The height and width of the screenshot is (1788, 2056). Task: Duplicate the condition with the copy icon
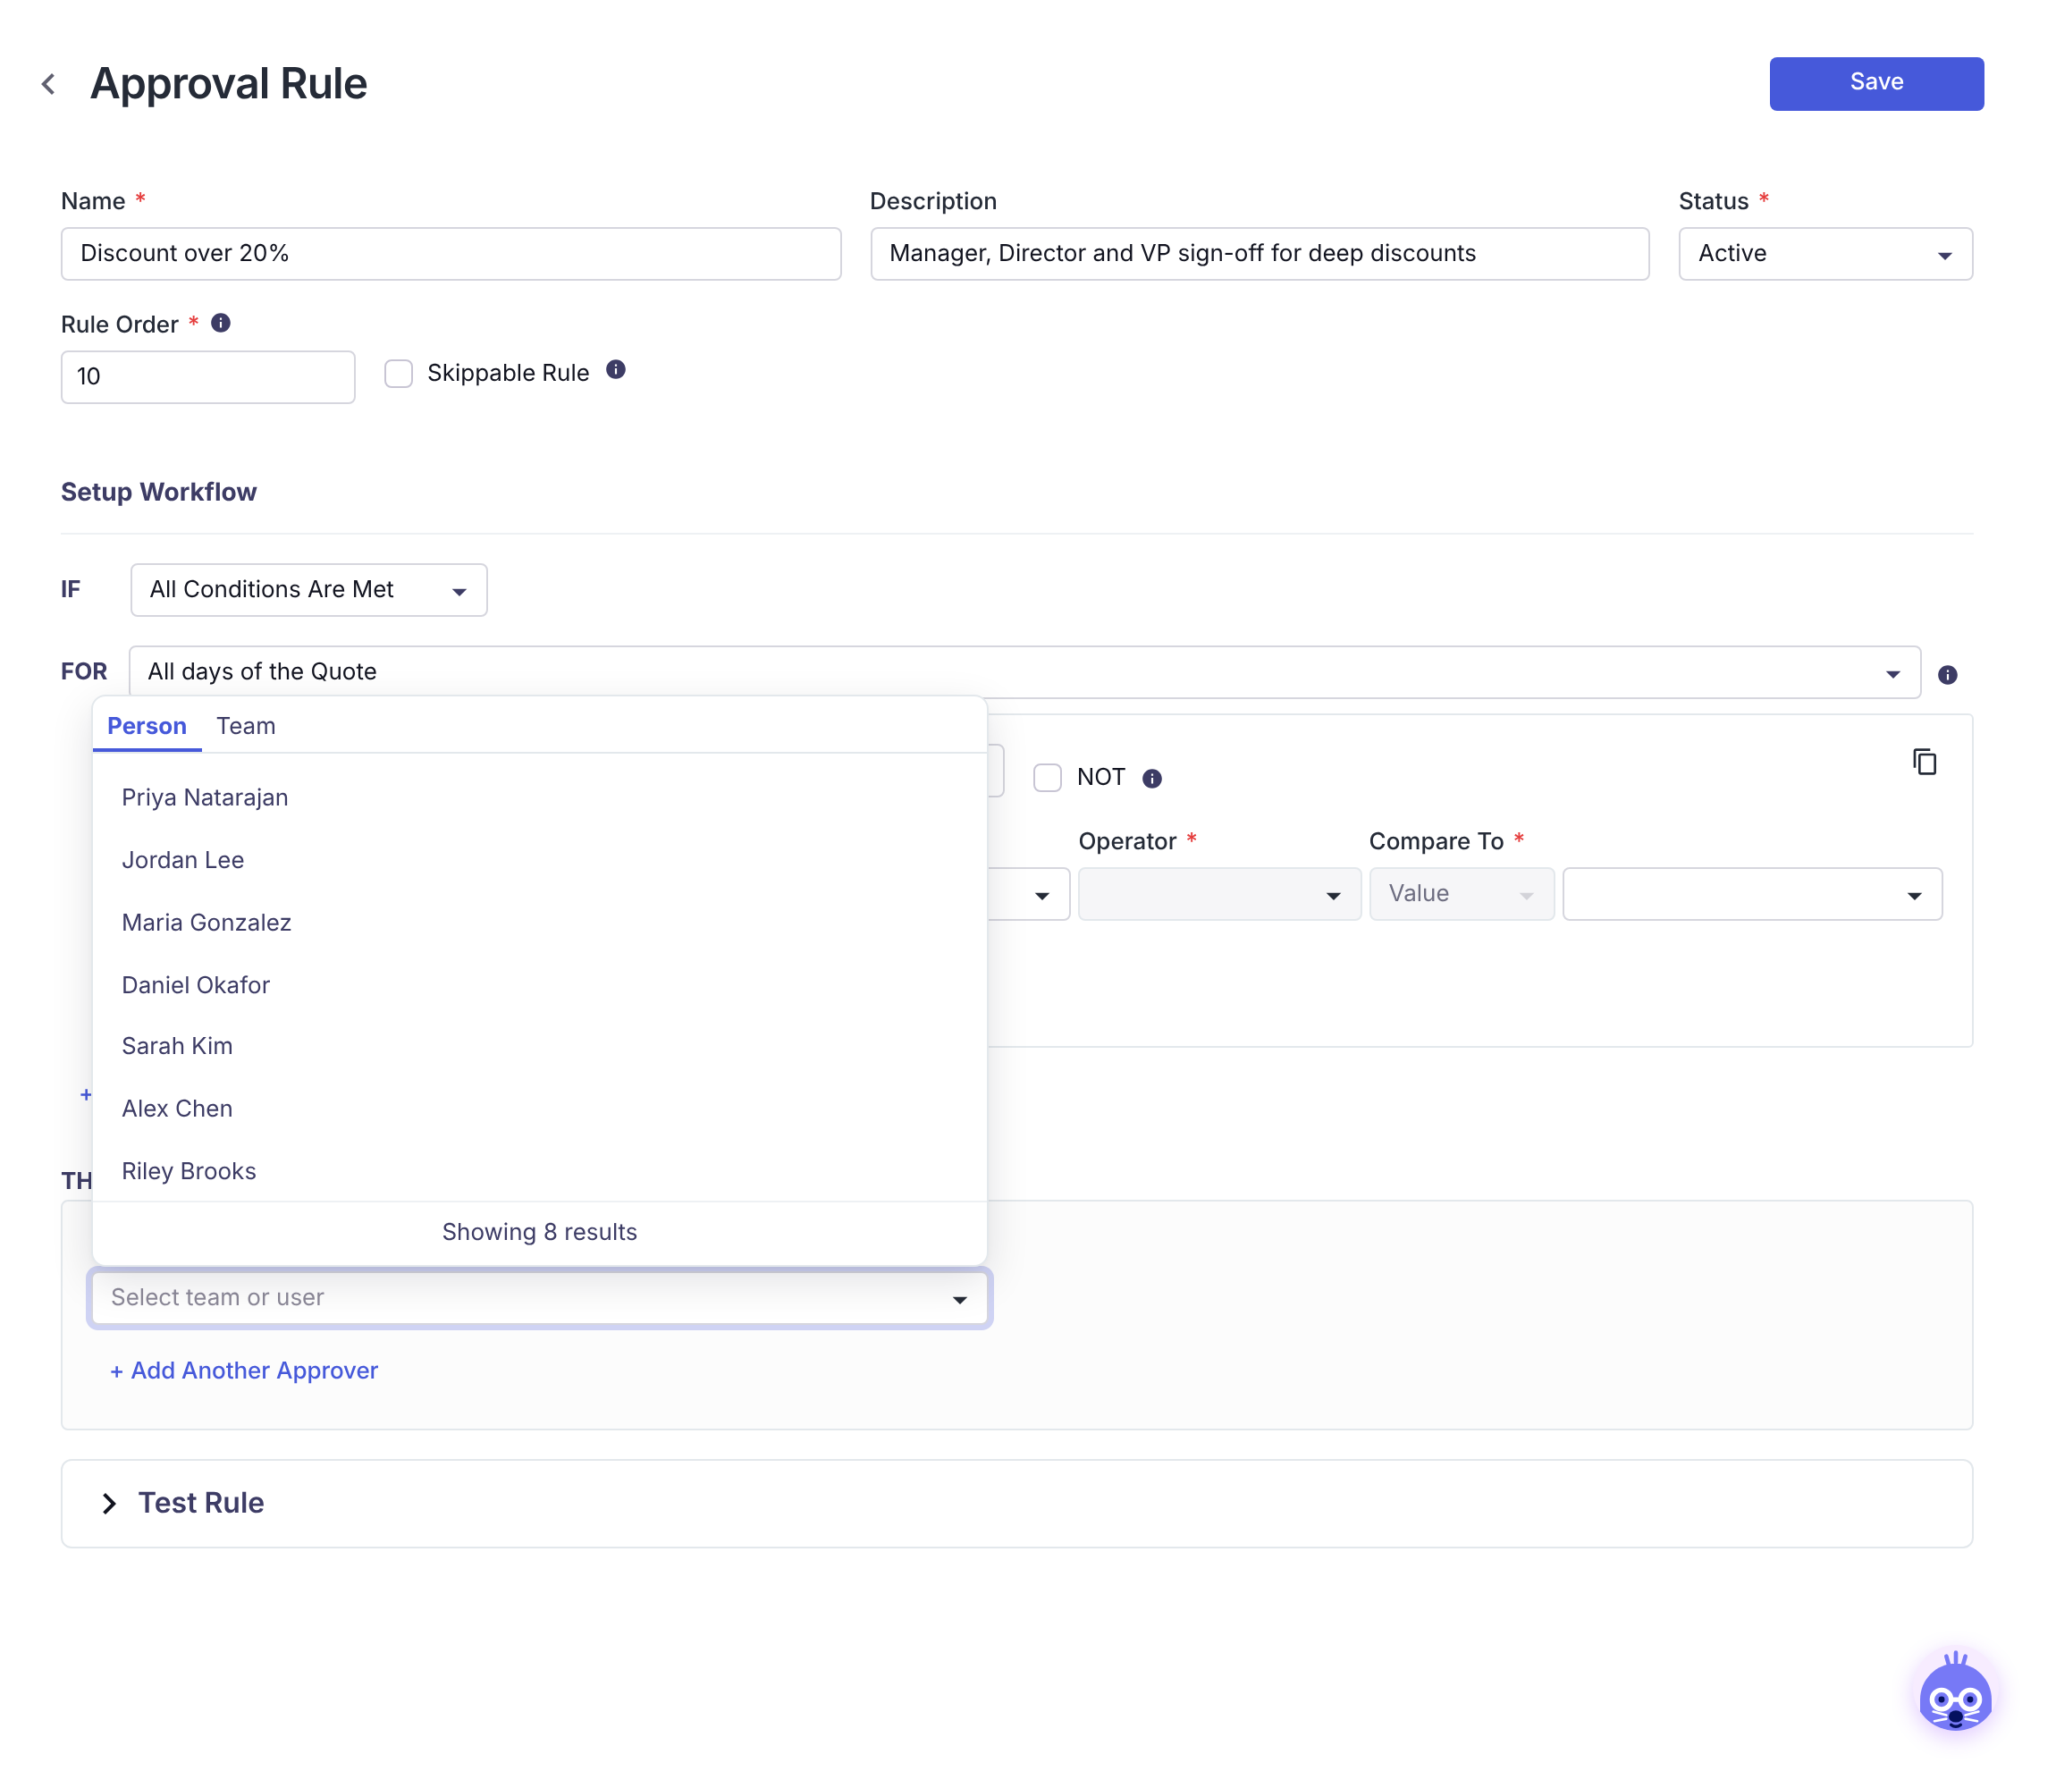coord(1925,763)
